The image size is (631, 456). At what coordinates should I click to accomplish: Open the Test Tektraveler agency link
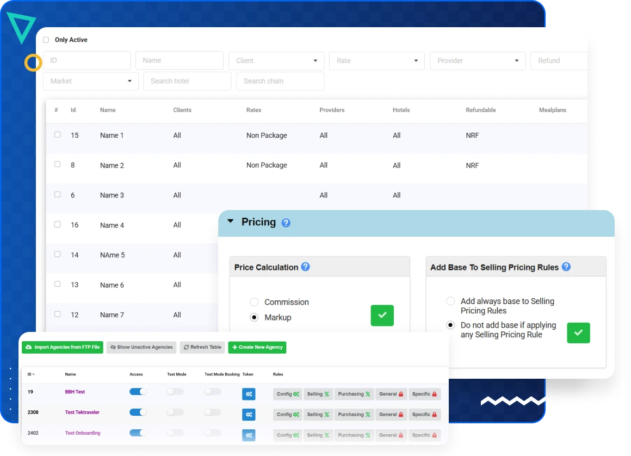pos(82,412)
